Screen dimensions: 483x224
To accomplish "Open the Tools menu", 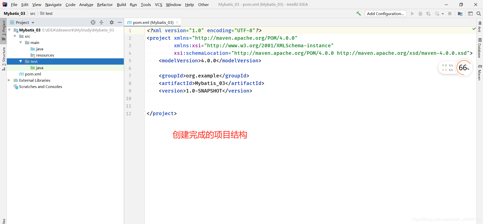I will point(146,5).
